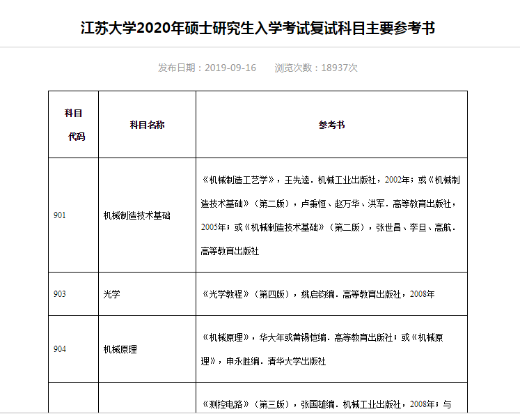Click the 科目名称 column header
The width and height of the screenshot is (520, 414).
[x=148, y=125]
